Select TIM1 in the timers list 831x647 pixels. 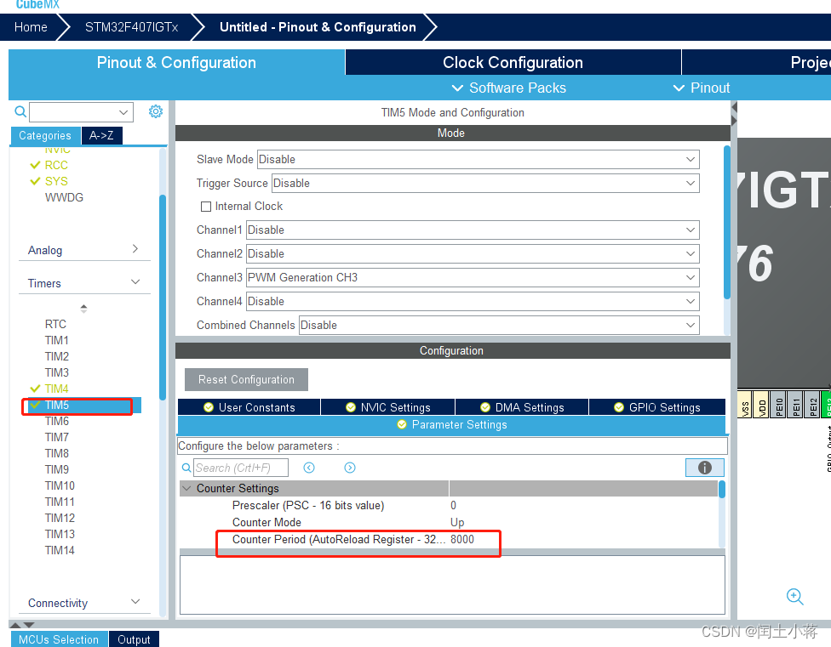tap(57, 340)
